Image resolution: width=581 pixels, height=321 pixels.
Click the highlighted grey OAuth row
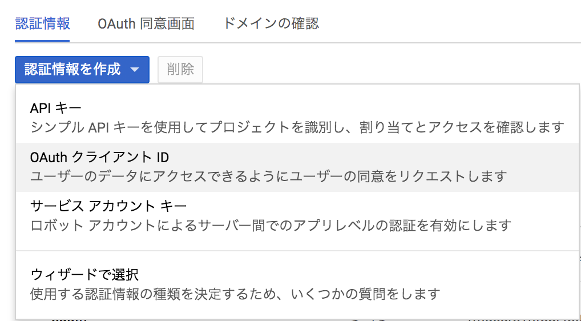pyautogui.click(x=297, y=167)
